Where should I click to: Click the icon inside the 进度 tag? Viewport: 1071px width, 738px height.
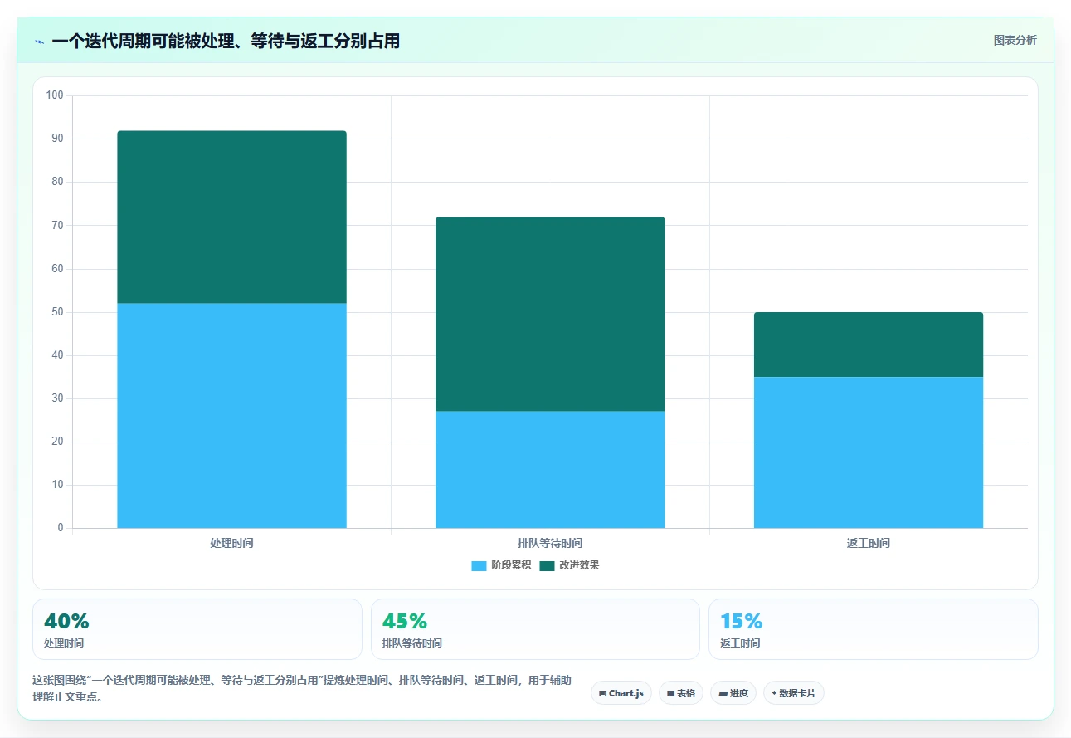point(723,693)
